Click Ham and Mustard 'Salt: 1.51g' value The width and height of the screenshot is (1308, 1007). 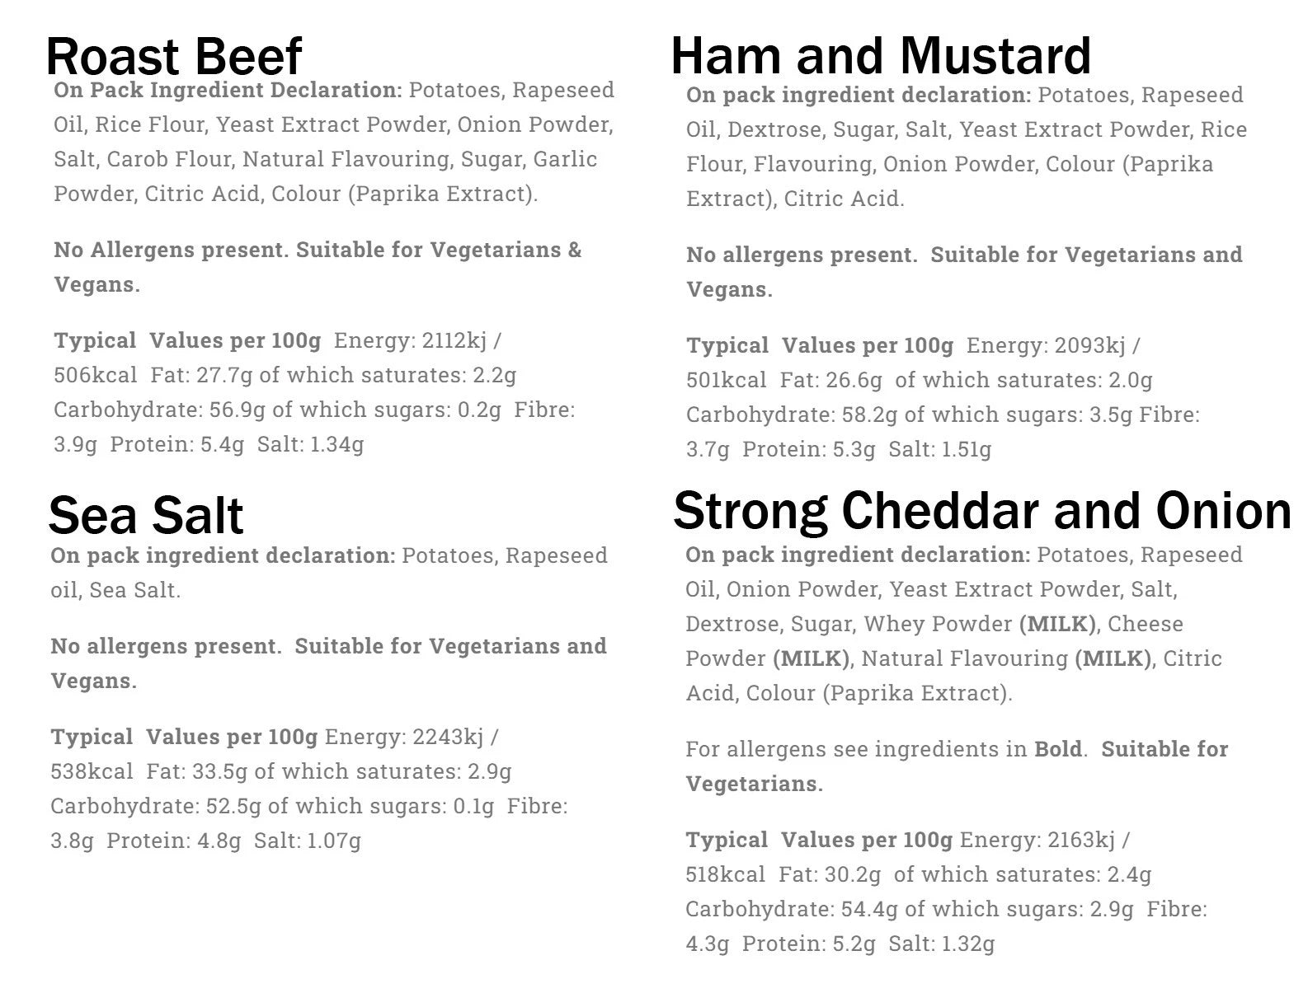click(940, 449)
